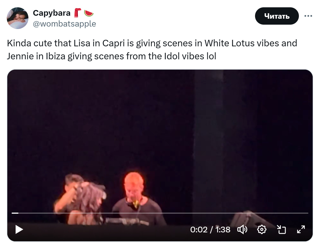Seek on the video progress bar
The height and width of the screenshot is (247, 320).
tap(160, 213)
